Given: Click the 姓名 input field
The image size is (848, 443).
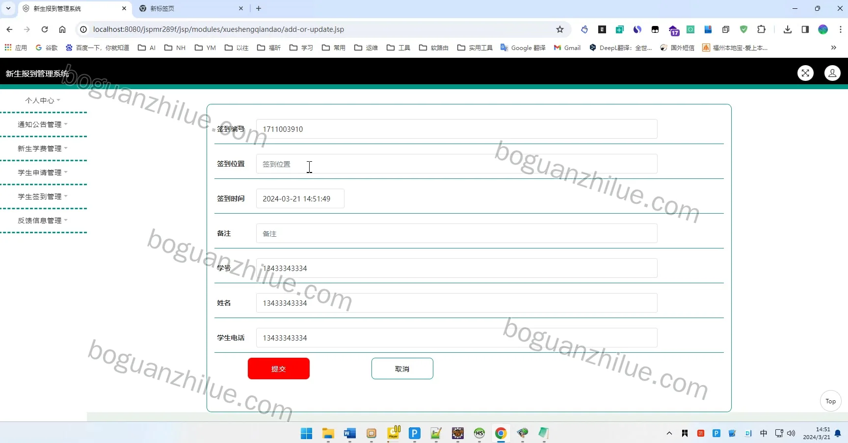Looking at the screenshot, I should click(x=456, y=303).
